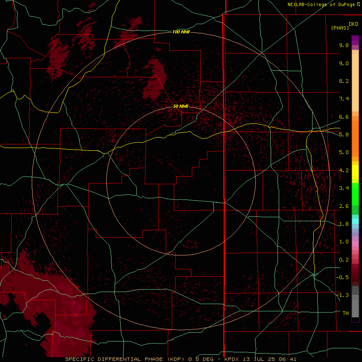The width and height of the screenshot is (362, 362).
Task: Click the DKD label above the color scale
Action: 354,24
